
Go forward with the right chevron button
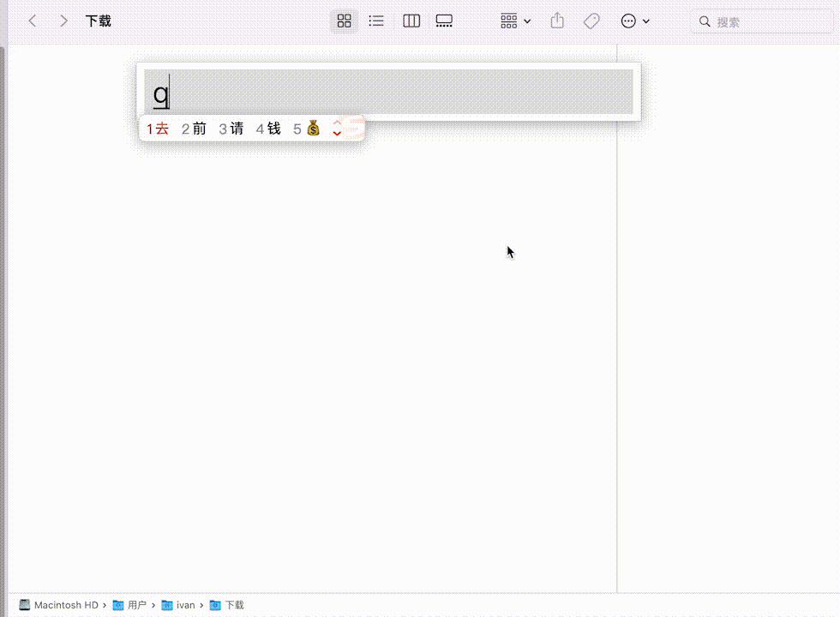tap(63, 21)
